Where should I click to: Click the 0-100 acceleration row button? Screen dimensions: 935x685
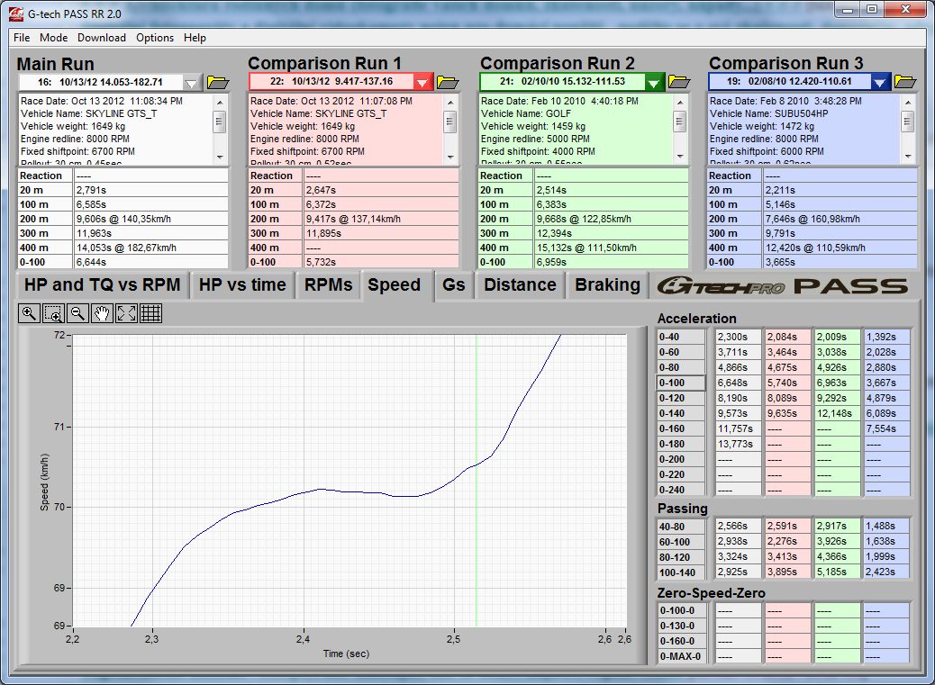coord(681,383)
